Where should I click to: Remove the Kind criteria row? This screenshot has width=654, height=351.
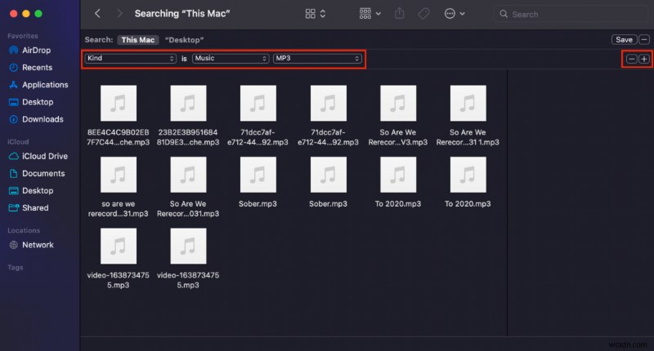point(631,59)
